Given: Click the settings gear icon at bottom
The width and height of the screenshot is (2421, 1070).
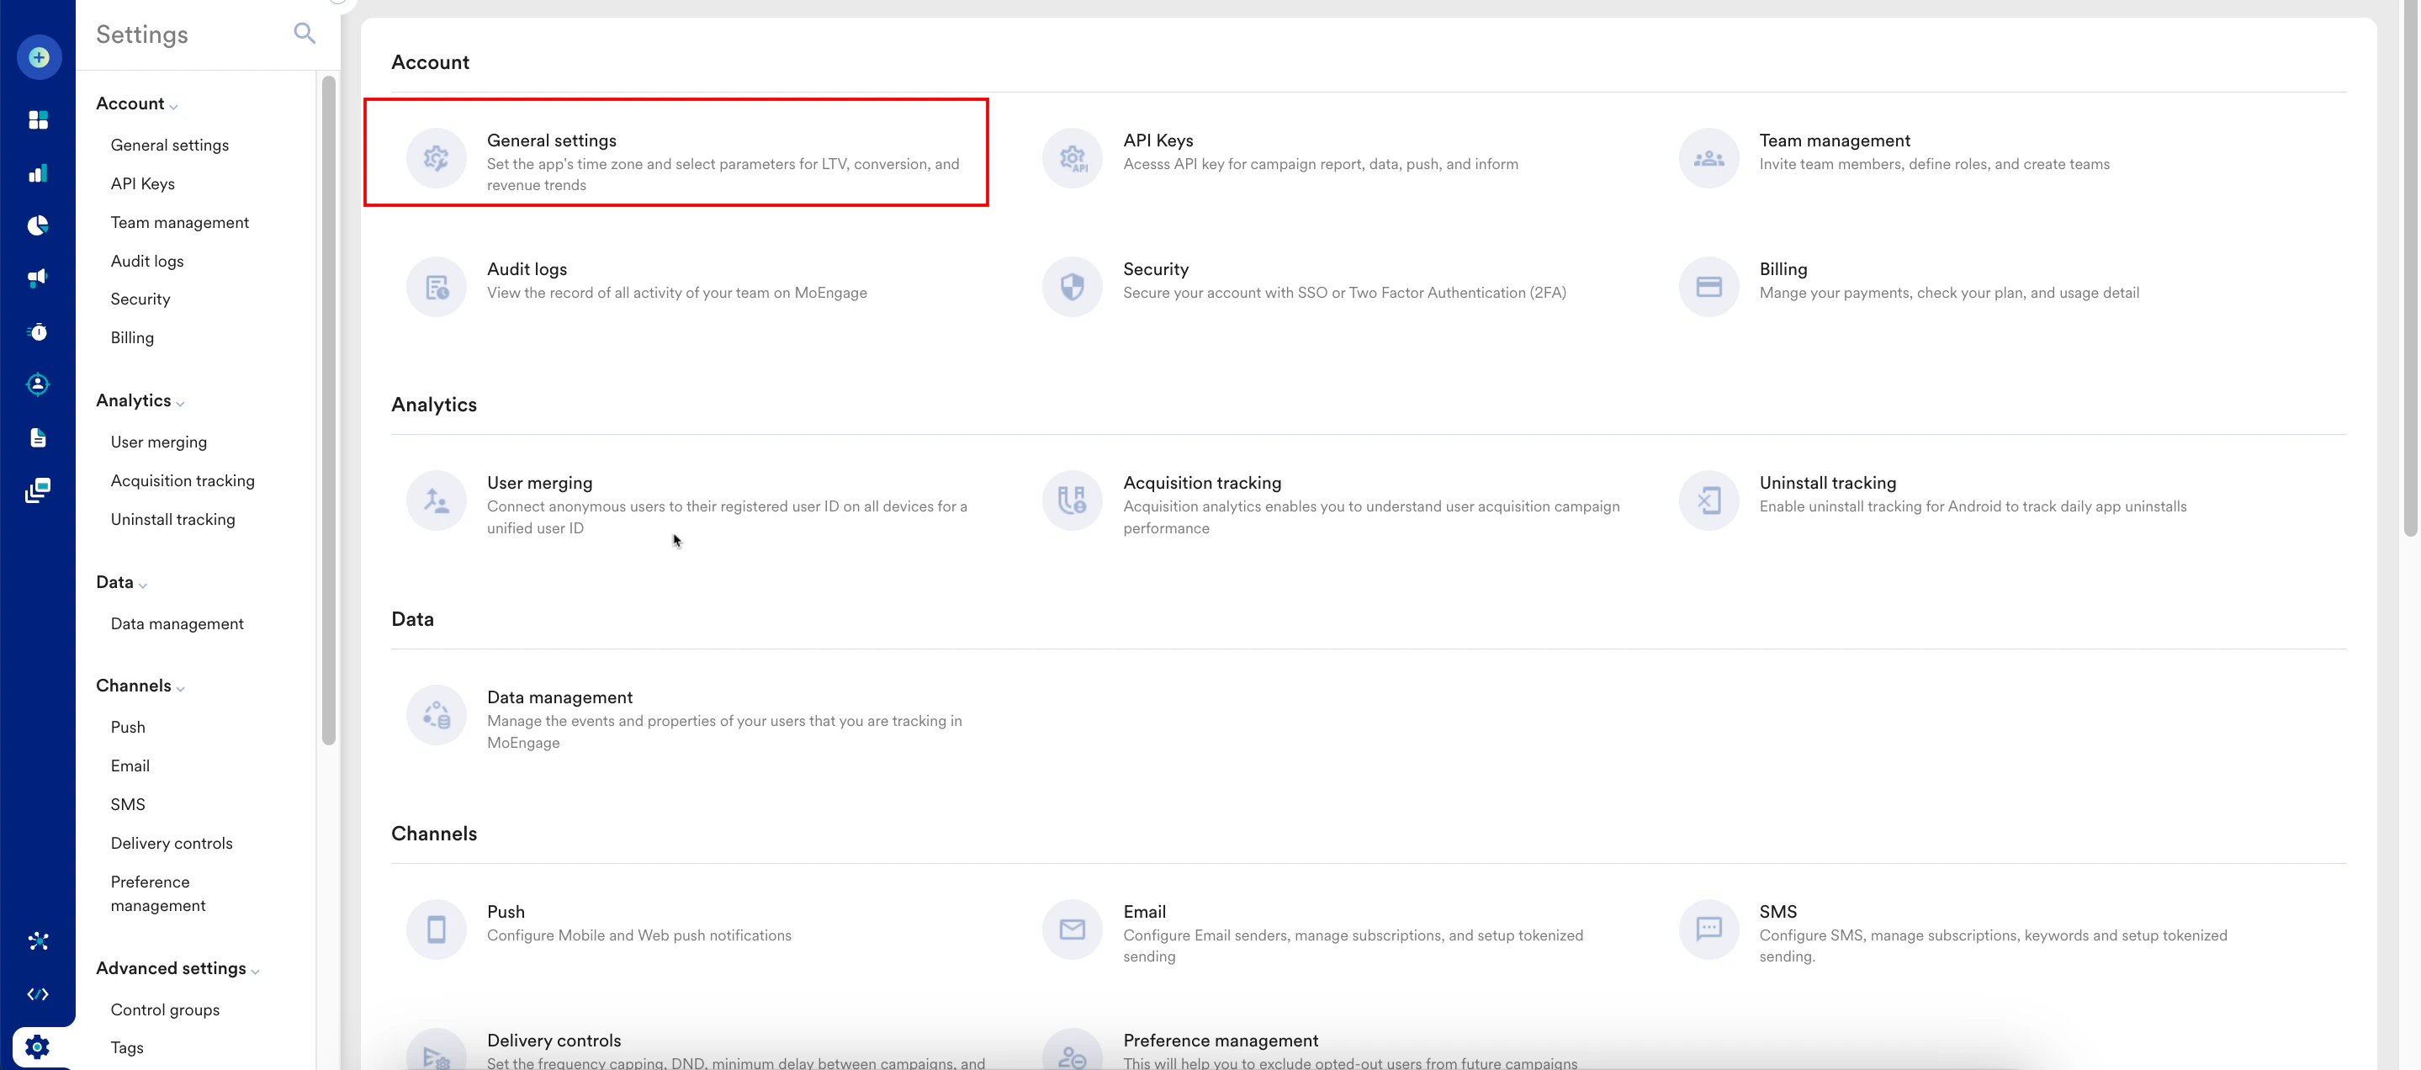Looking at the screenshot, I should coord(38,1046).
